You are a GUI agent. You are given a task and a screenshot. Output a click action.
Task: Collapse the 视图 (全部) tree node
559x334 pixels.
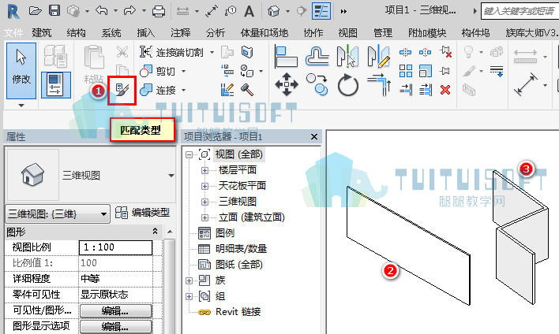coord(189,154)
